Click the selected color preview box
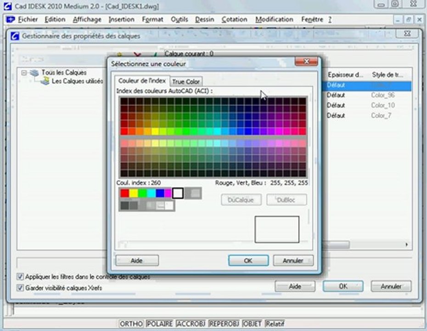Image resolution: width=427 pixels, height=331 pixels. click(x=277, y=229)
